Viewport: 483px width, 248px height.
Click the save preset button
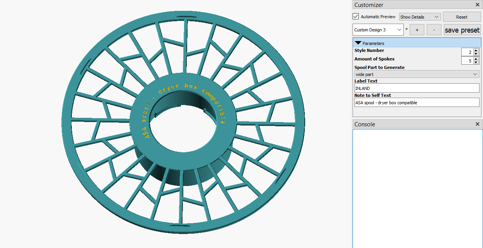pyautogui.click(x=462, y=30)
